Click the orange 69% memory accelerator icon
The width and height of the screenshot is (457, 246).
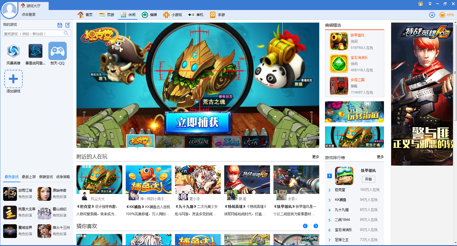[x=442, y=15]
